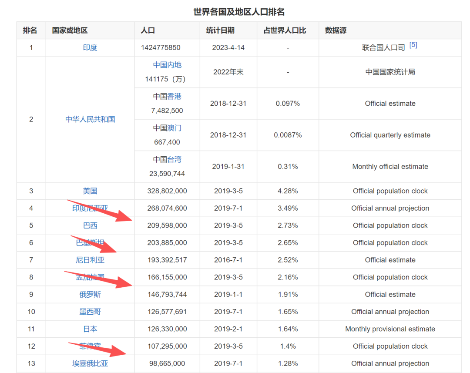Screen dimensions: 470x373
Task: Click the [5] reference footnote
Action: pos(413,45)
